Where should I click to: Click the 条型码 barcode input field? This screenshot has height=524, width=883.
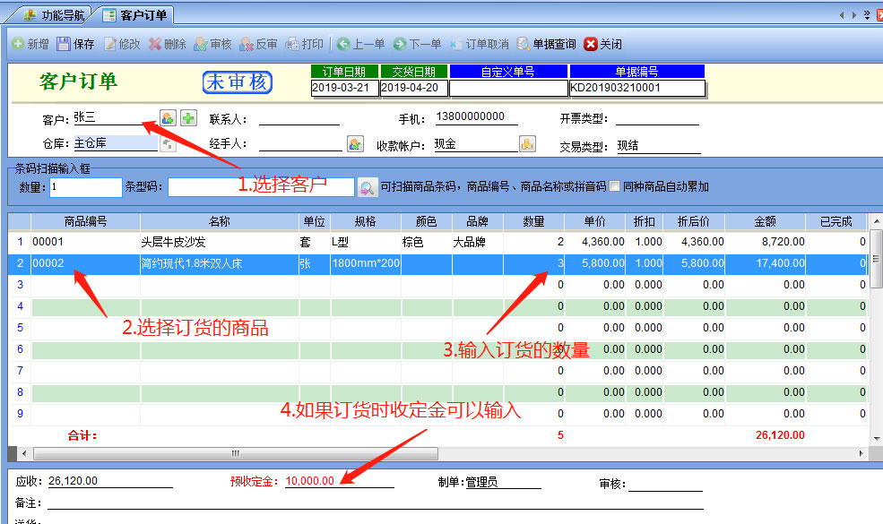click(260, 187)
